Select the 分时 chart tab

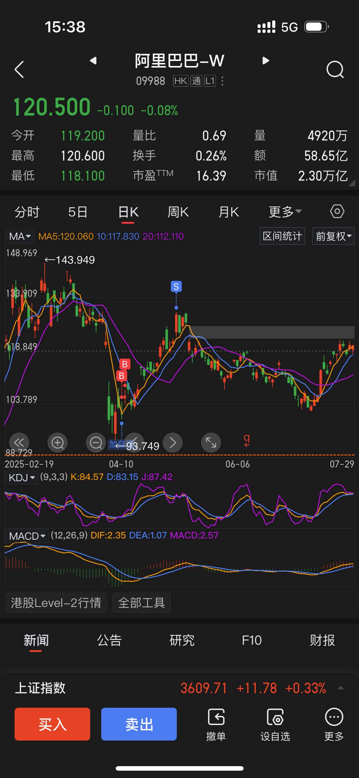27,212
